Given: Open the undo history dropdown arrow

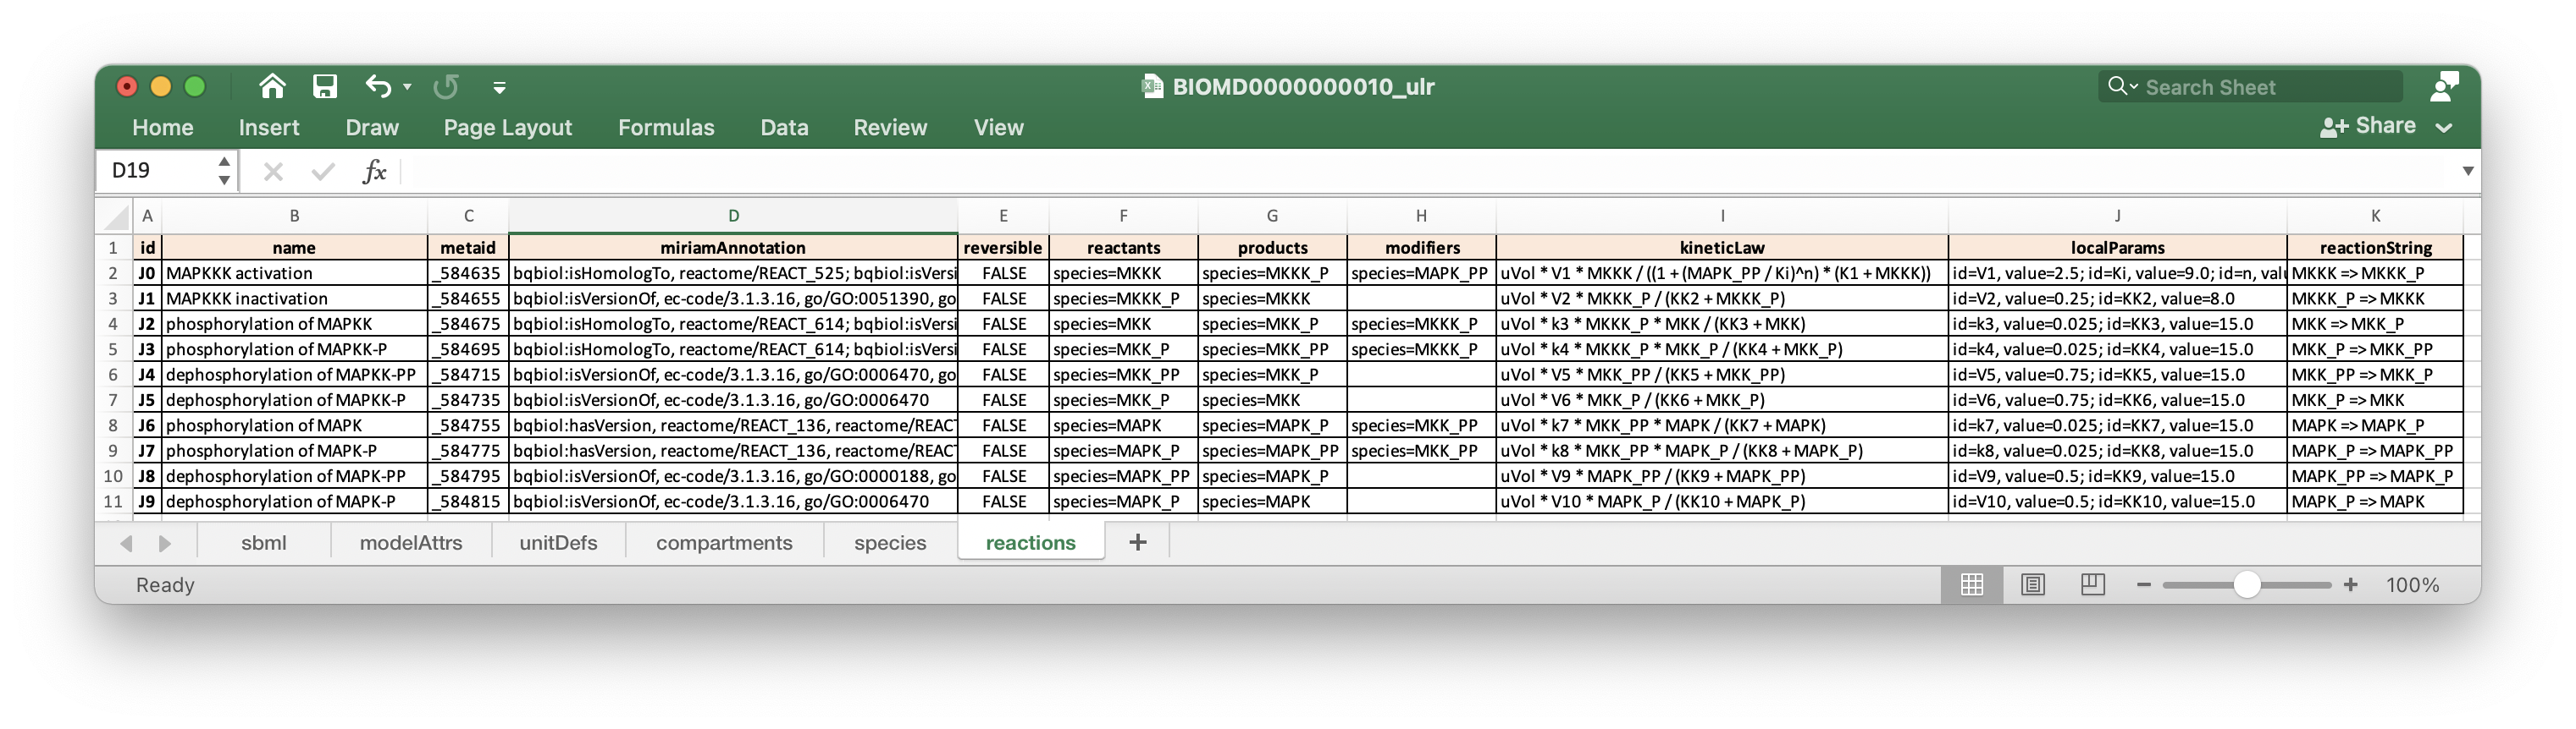Looking at the screenshot, I should [407, 87].
